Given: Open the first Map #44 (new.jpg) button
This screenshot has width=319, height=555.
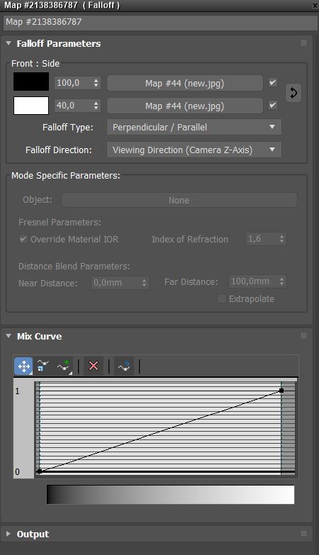Looking at the screenshot, I should click(185, 83).
